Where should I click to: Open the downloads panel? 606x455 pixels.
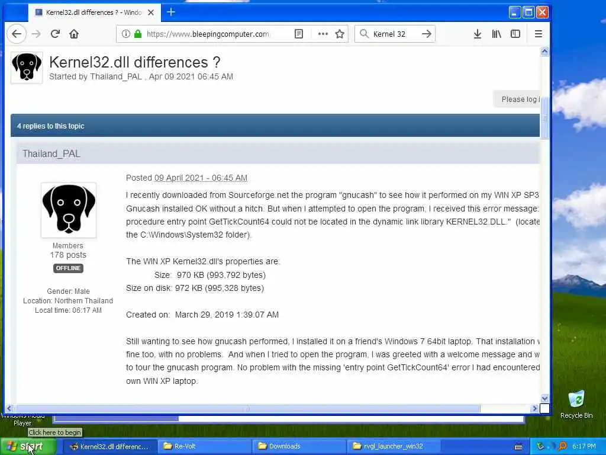coord(478,34)
